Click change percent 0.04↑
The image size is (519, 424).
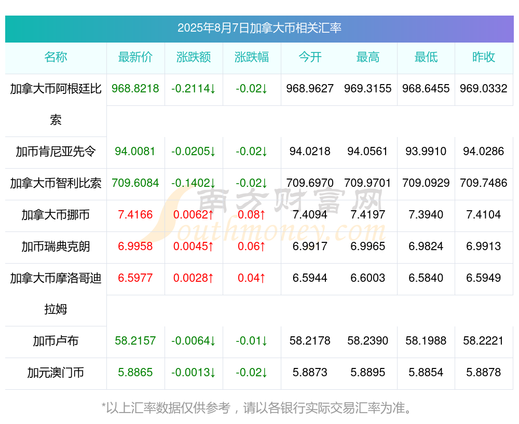point(252,278)
